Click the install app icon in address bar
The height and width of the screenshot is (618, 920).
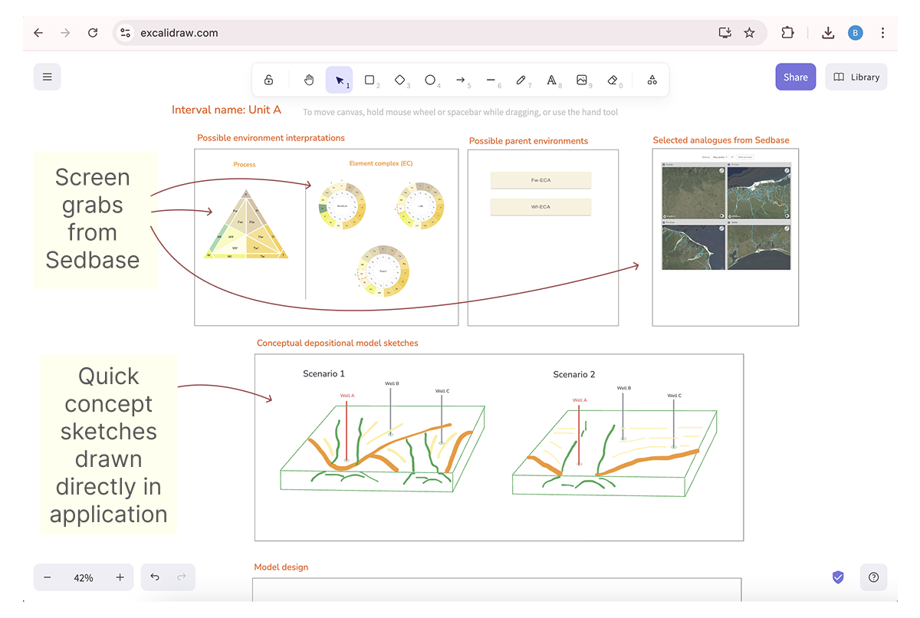click(724, 33)
